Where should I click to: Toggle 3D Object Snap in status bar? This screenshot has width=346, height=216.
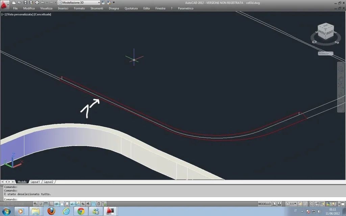67,204
